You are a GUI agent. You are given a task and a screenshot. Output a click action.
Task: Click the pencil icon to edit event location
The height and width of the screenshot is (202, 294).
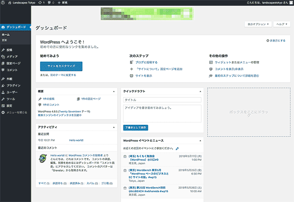click(x=177, y=149)
